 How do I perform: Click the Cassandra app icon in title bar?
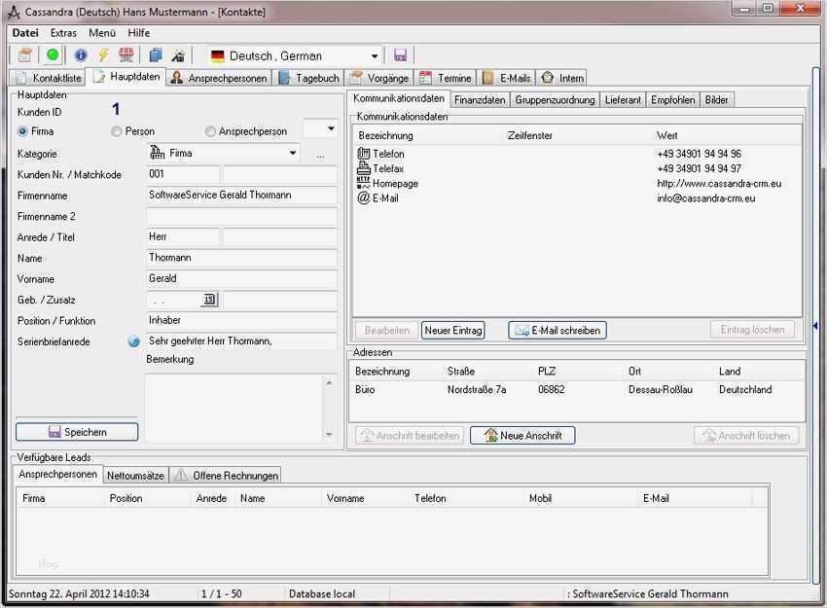[14, 12]
